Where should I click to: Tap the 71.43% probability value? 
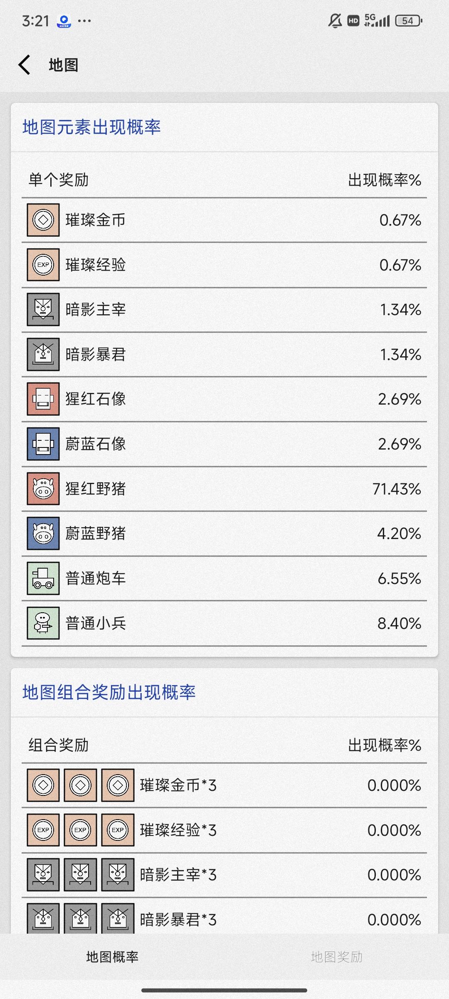[x=397, y=489]
